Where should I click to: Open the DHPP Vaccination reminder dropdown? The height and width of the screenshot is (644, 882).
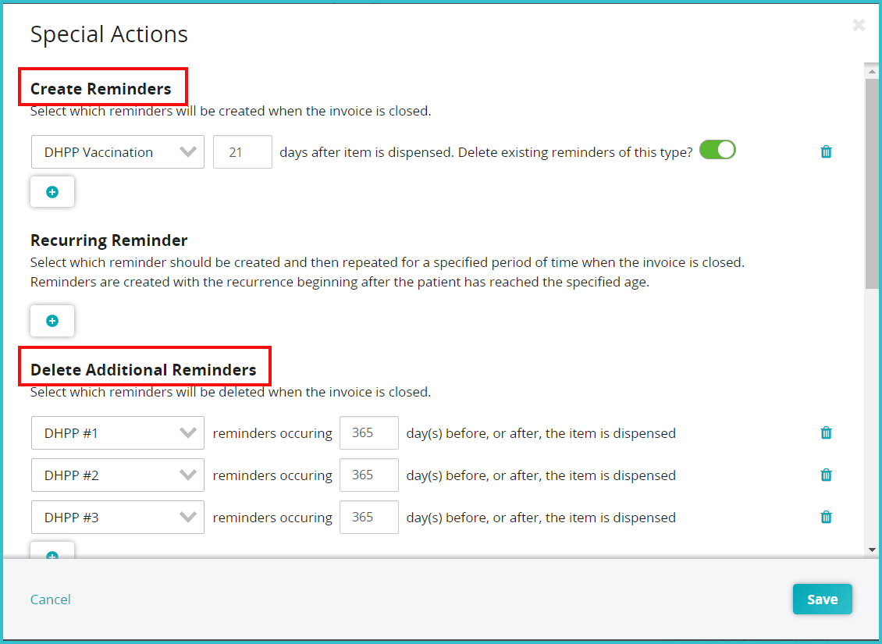(117, 151)
